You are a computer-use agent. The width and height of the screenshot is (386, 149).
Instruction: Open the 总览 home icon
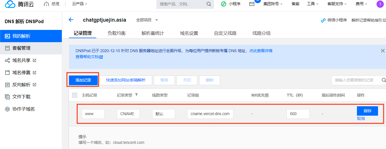click(46, 4)
